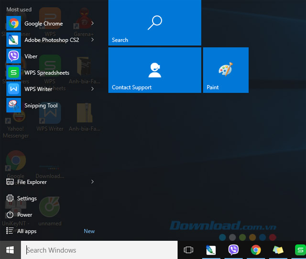Expand the Google Chrome jump list arrow
Screen dimensions: 306x259
pos(92,23)
